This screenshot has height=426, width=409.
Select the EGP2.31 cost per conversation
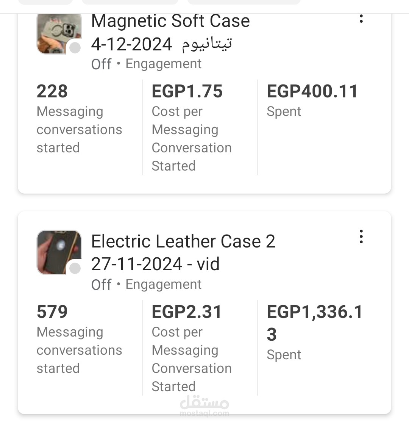click(x=186, y=312)
